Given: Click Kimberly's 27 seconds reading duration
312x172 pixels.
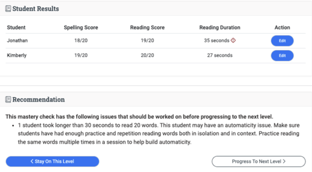Looking at the screenshot, I should pos(220,55).
